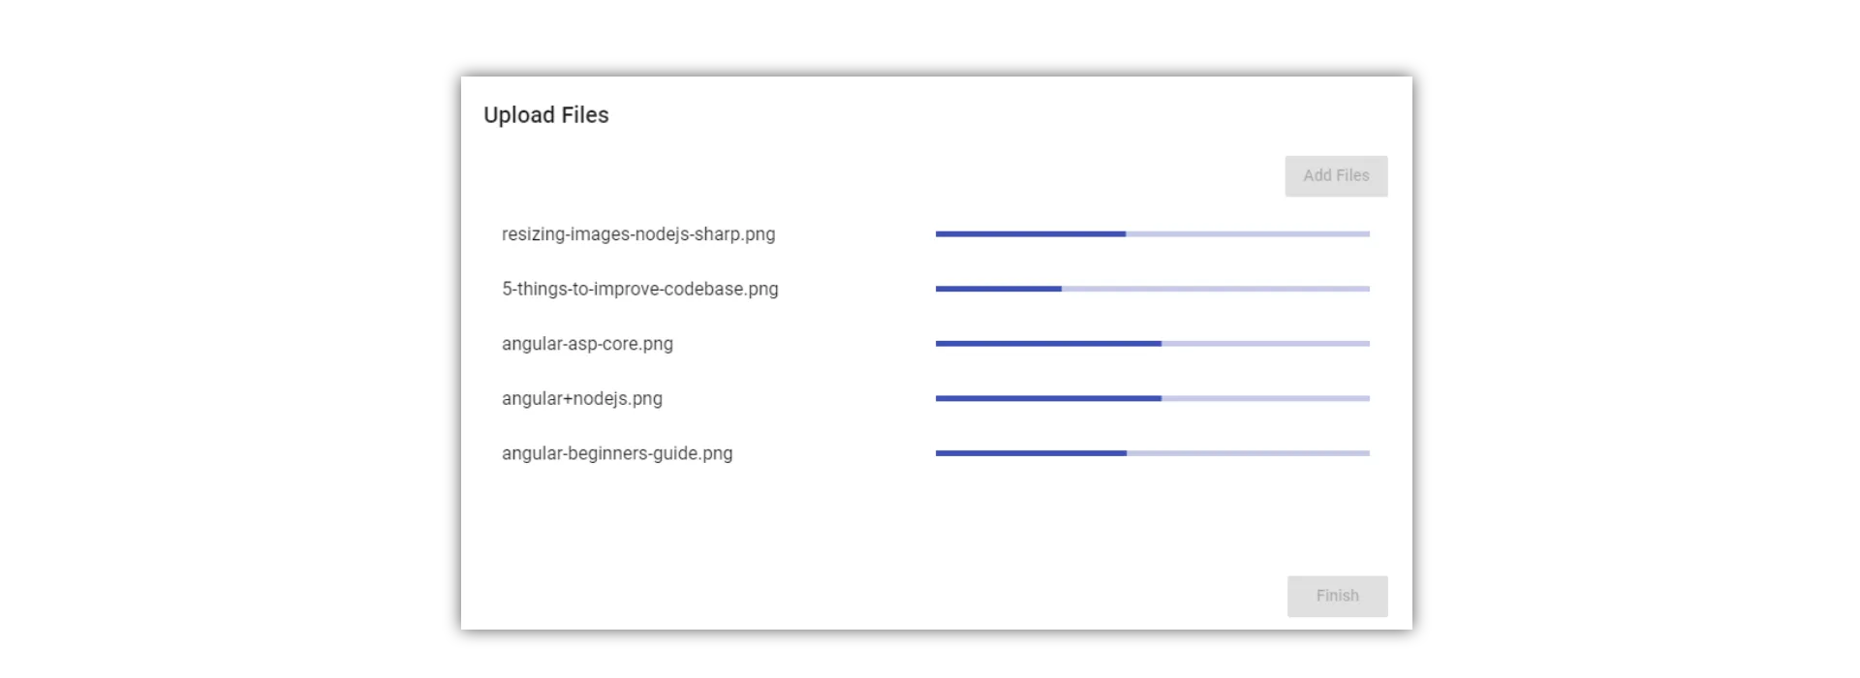
Task: Click the Add Files button
Action: (x=1336, y=175)
